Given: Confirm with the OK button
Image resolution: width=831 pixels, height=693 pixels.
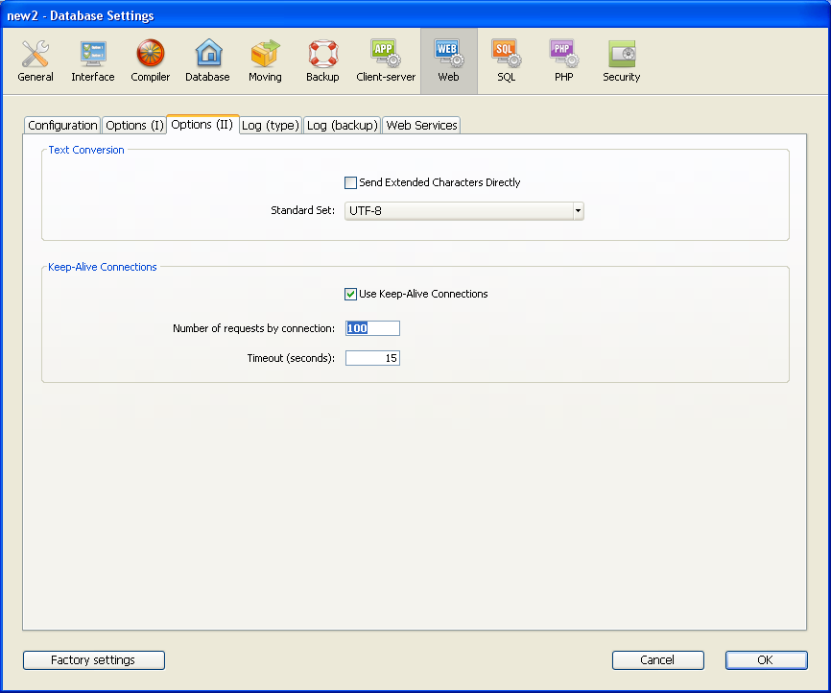Looking at the screenshot, I should [x=766, y=660].
